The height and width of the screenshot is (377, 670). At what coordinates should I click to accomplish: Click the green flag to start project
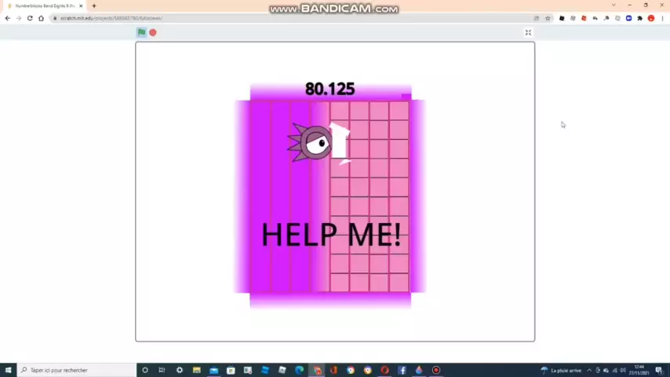point(141,32)
